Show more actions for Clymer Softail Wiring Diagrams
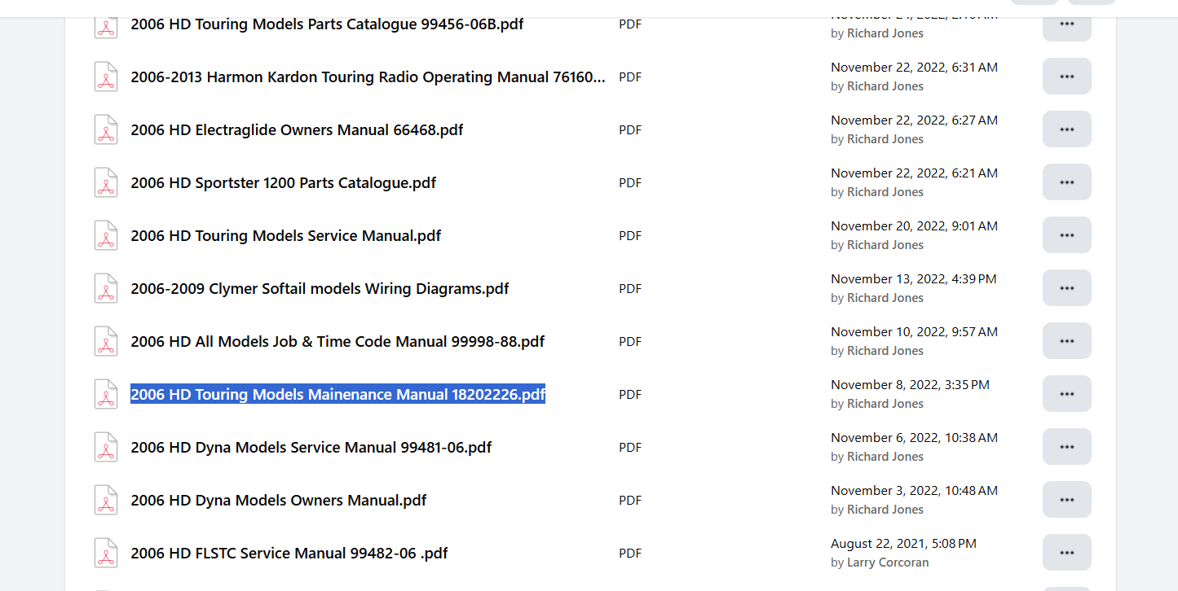This screenshot has height=591, width=1178. click(1066, 288)
